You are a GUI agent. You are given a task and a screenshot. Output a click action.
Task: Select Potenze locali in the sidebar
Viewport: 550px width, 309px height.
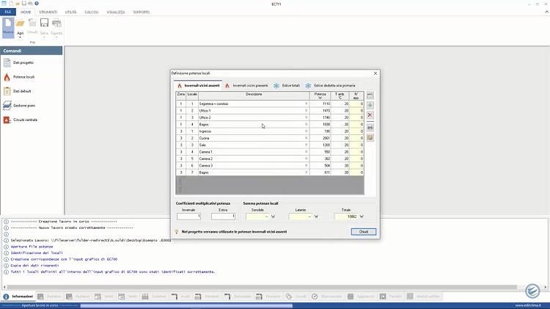(23, 76)
